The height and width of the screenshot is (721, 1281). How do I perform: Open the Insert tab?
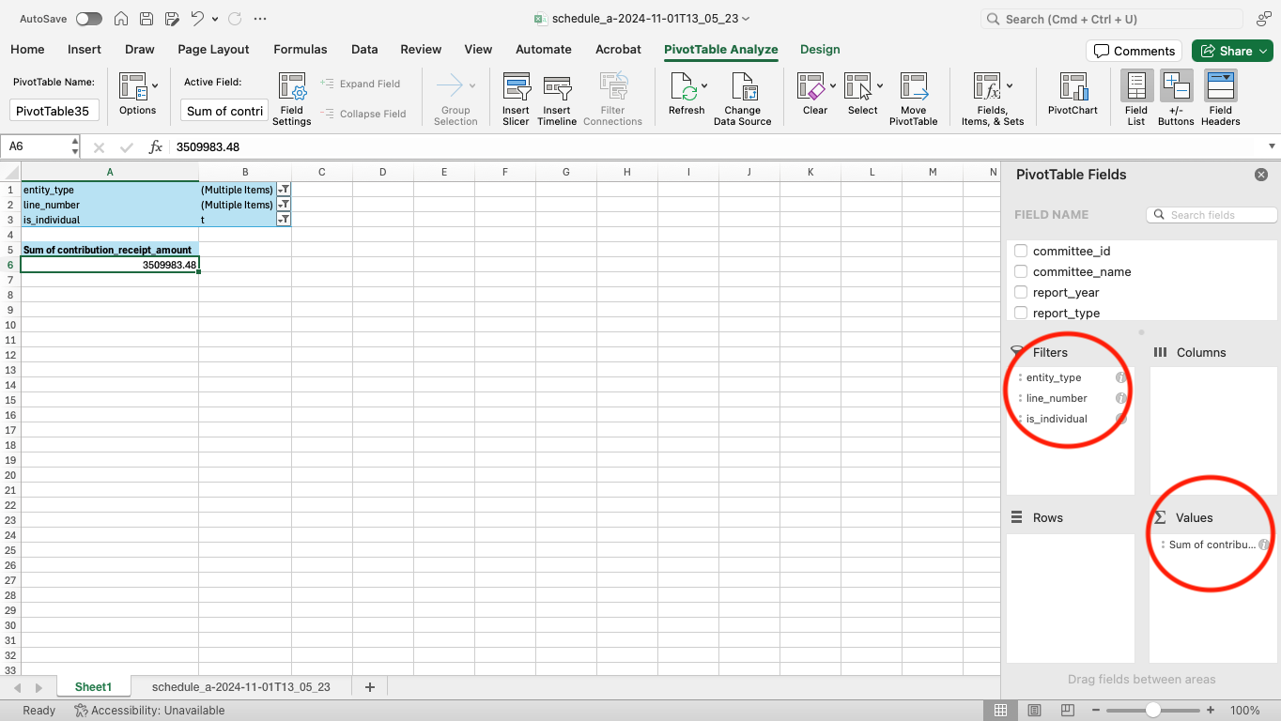click(x=85, y=50)
